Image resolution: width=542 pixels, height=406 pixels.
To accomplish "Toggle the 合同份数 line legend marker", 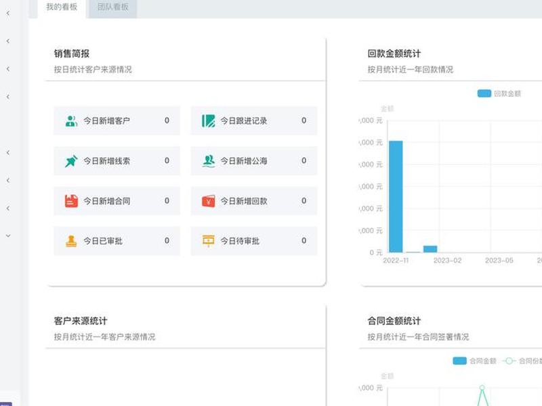I will point(509,361).
